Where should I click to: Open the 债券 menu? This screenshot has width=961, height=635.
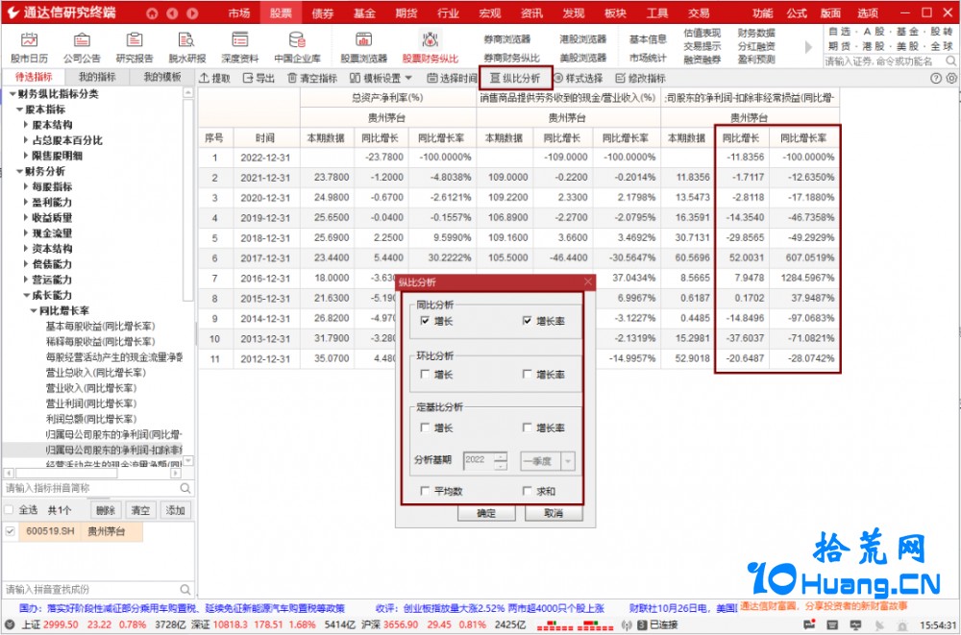(322, 12)
